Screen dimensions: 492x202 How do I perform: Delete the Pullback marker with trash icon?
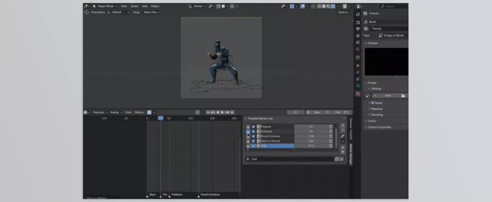click(x=331, y=131)
